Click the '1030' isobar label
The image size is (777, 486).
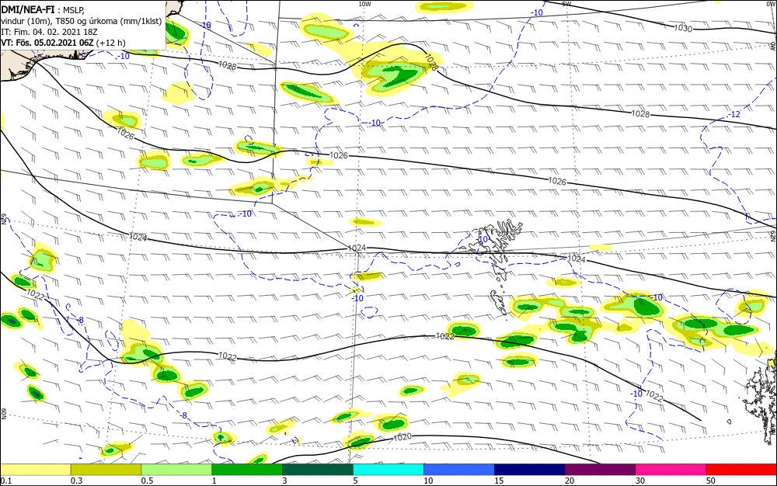click(683, 28)
